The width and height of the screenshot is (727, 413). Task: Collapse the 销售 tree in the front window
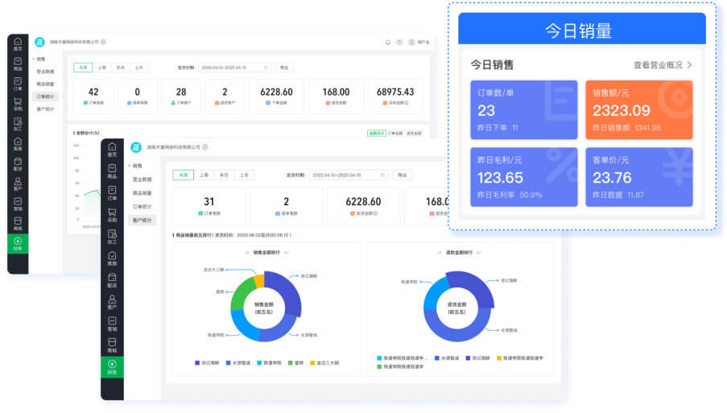[129, 165]
